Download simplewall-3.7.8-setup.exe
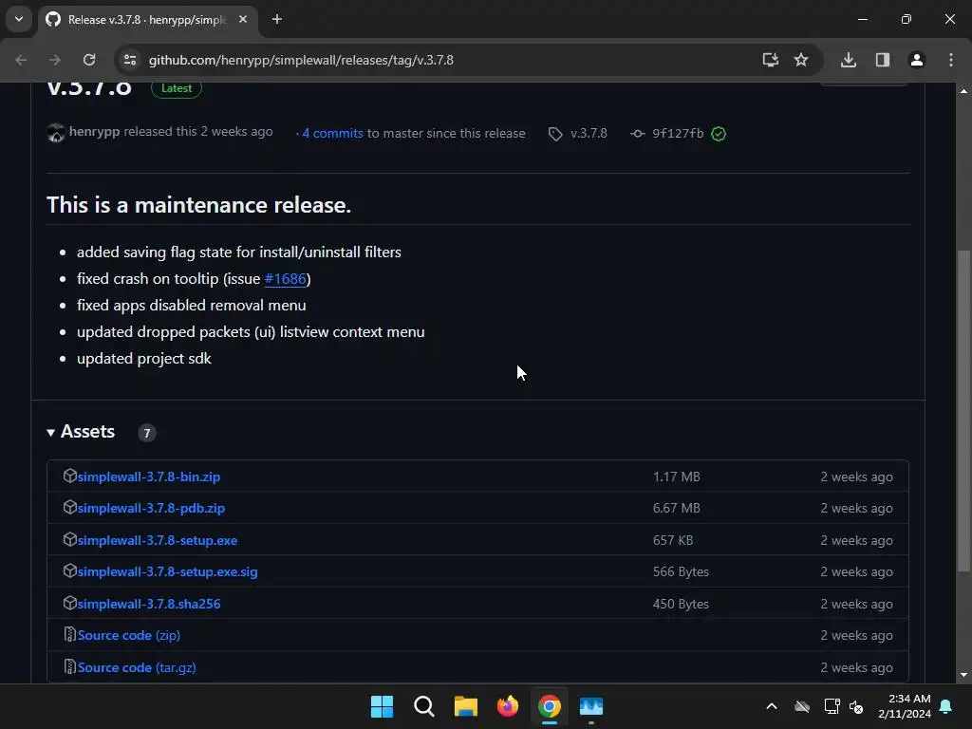 (158, 540)
